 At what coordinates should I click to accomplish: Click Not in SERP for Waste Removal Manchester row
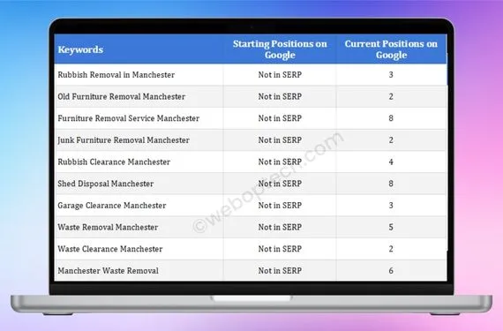[x=280, y=228]
